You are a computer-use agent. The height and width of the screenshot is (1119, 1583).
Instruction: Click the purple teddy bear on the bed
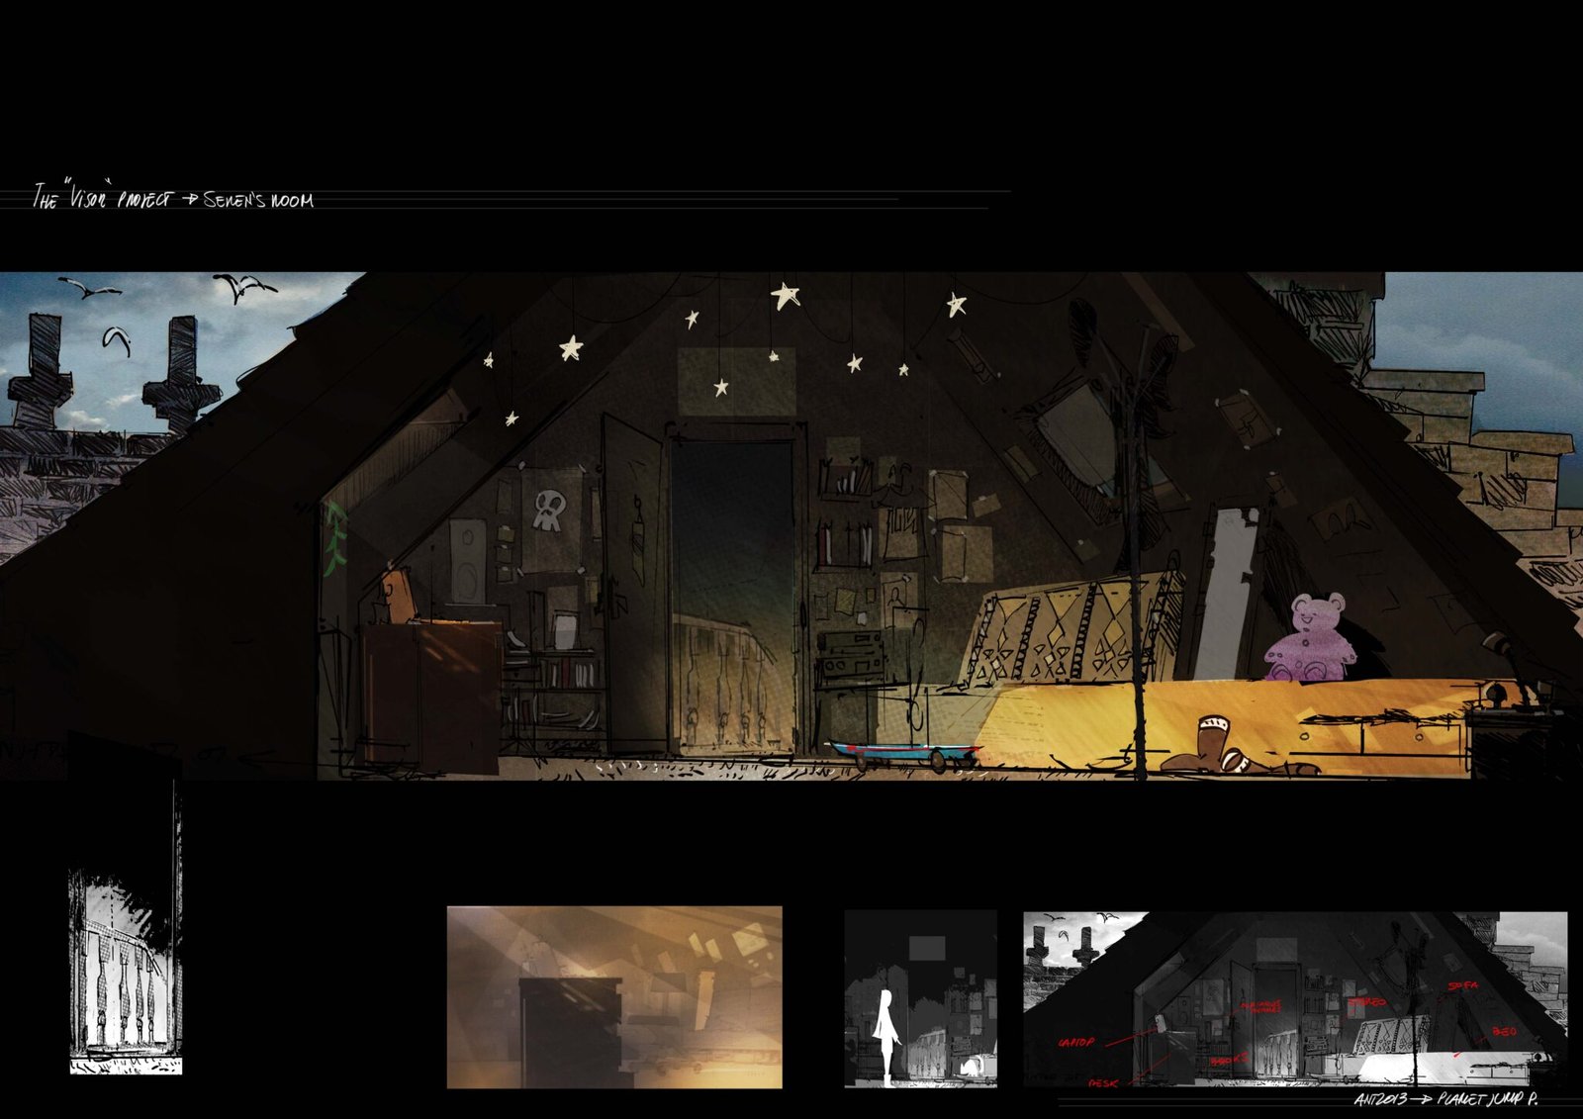click(x=1310, y=638)
